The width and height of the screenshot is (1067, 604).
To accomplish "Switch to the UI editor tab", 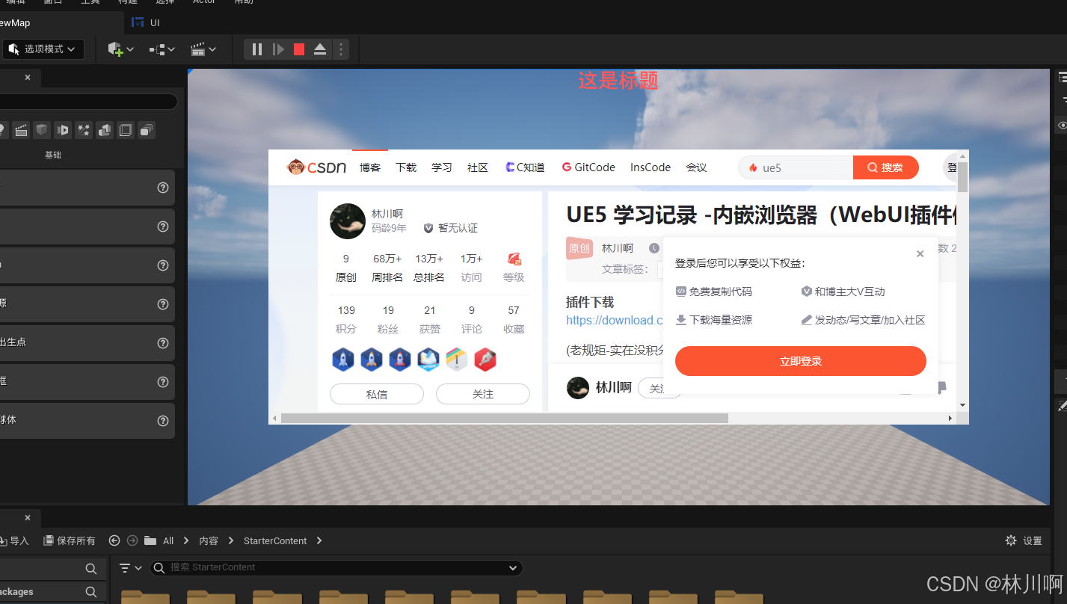I will (x=146, y=22).
